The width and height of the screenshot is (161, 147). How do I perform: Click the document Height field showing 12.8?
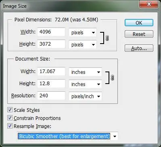click(51, 84)
